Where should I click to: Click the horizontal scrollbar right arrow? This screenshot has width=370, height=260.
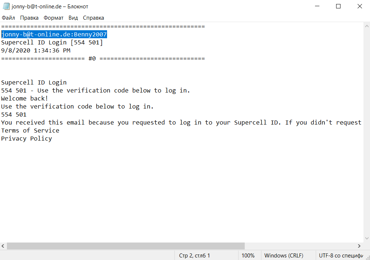pyautogui.click(x=359, y=246)
